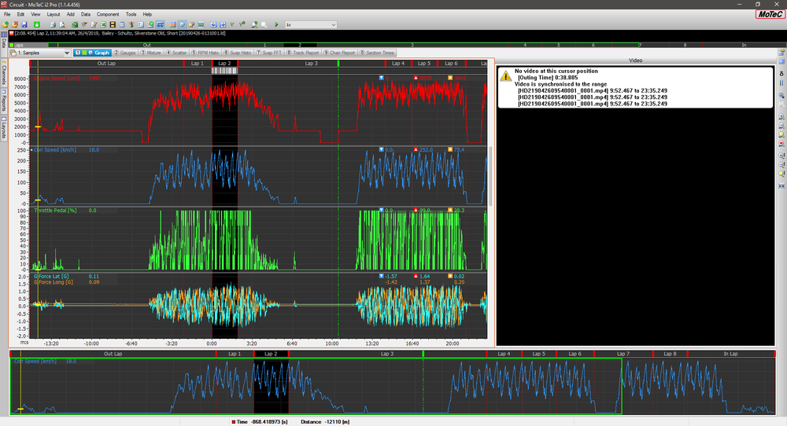Open the Tools menu
Image resolution: width=787 pixels, height=426 pixels.
pyautogui.click(x=131, y=14)
